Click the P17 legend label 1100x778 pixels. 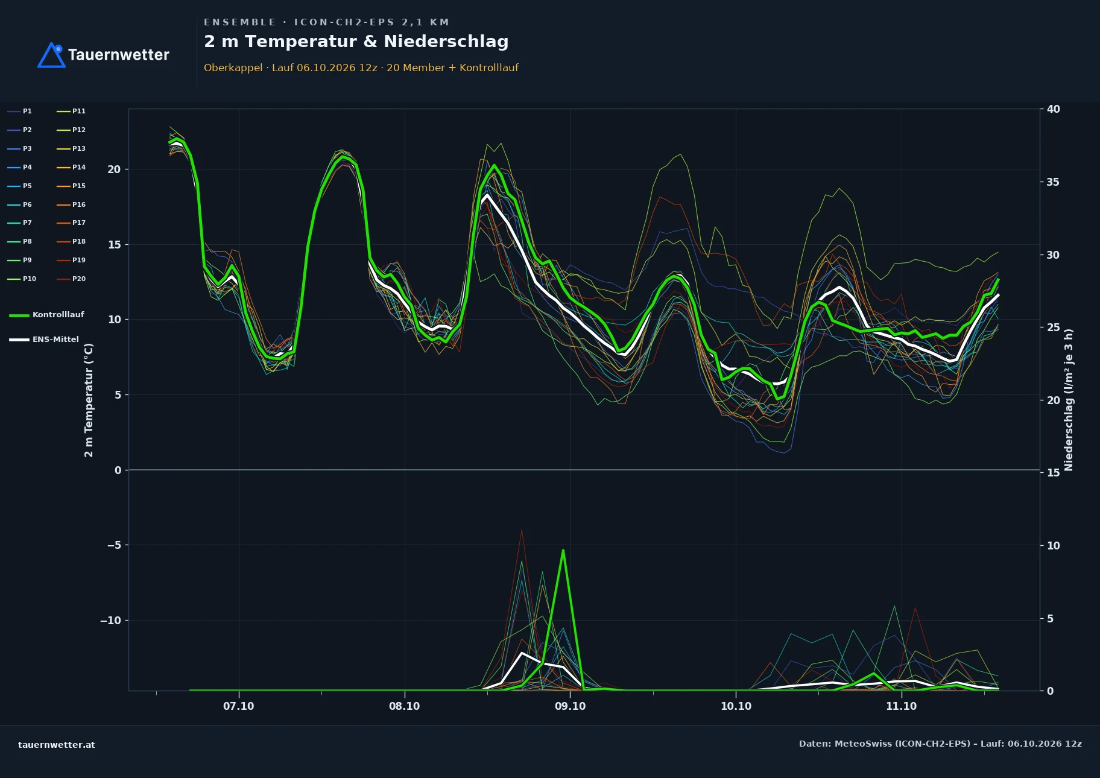coord(79,223)
